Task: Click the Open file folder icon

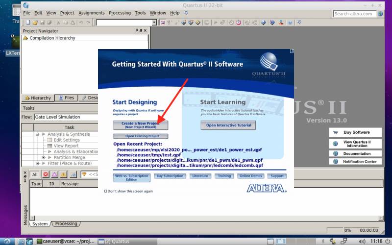Action: tap(36, 23)
